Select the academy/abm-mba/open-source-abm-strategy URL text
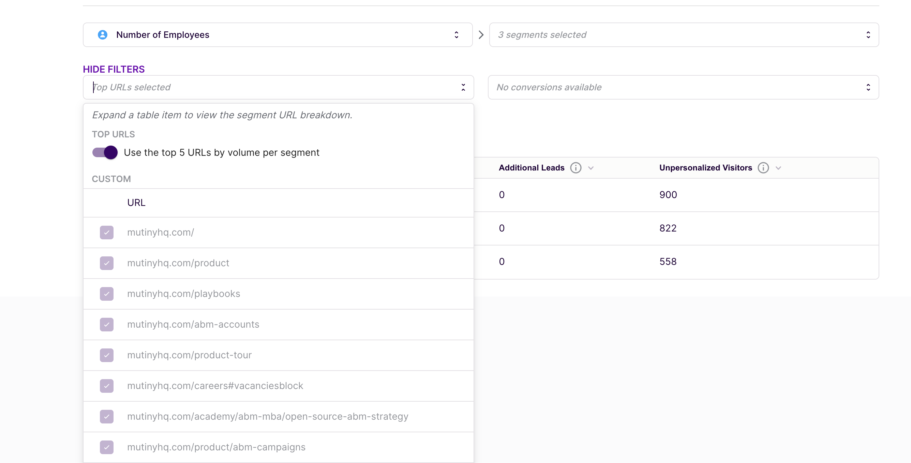 (268, 416)
